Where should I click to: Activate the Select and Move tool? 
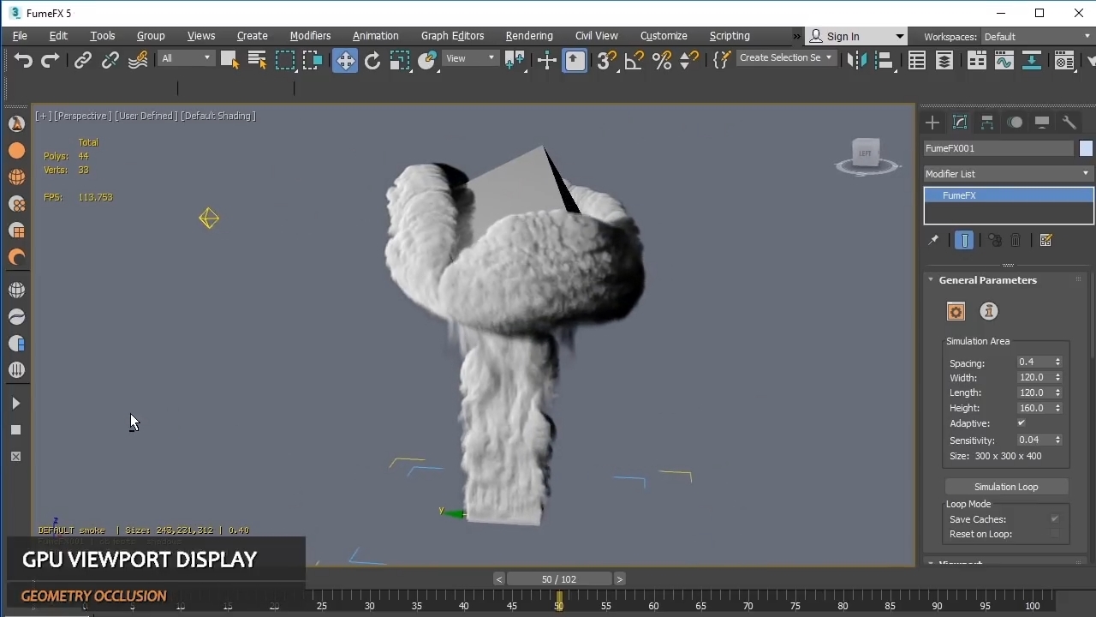coord(345,60)
